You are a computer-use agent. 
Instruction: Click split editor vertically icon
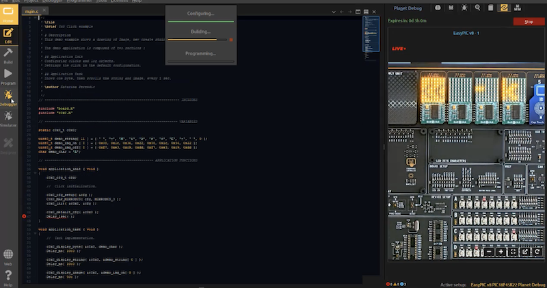[x=358, y=12]
